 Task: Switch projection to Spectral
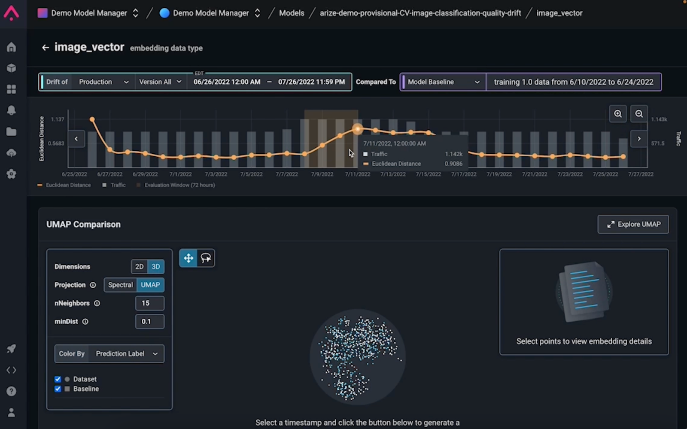pyautogui.click(x=120, y=285)
